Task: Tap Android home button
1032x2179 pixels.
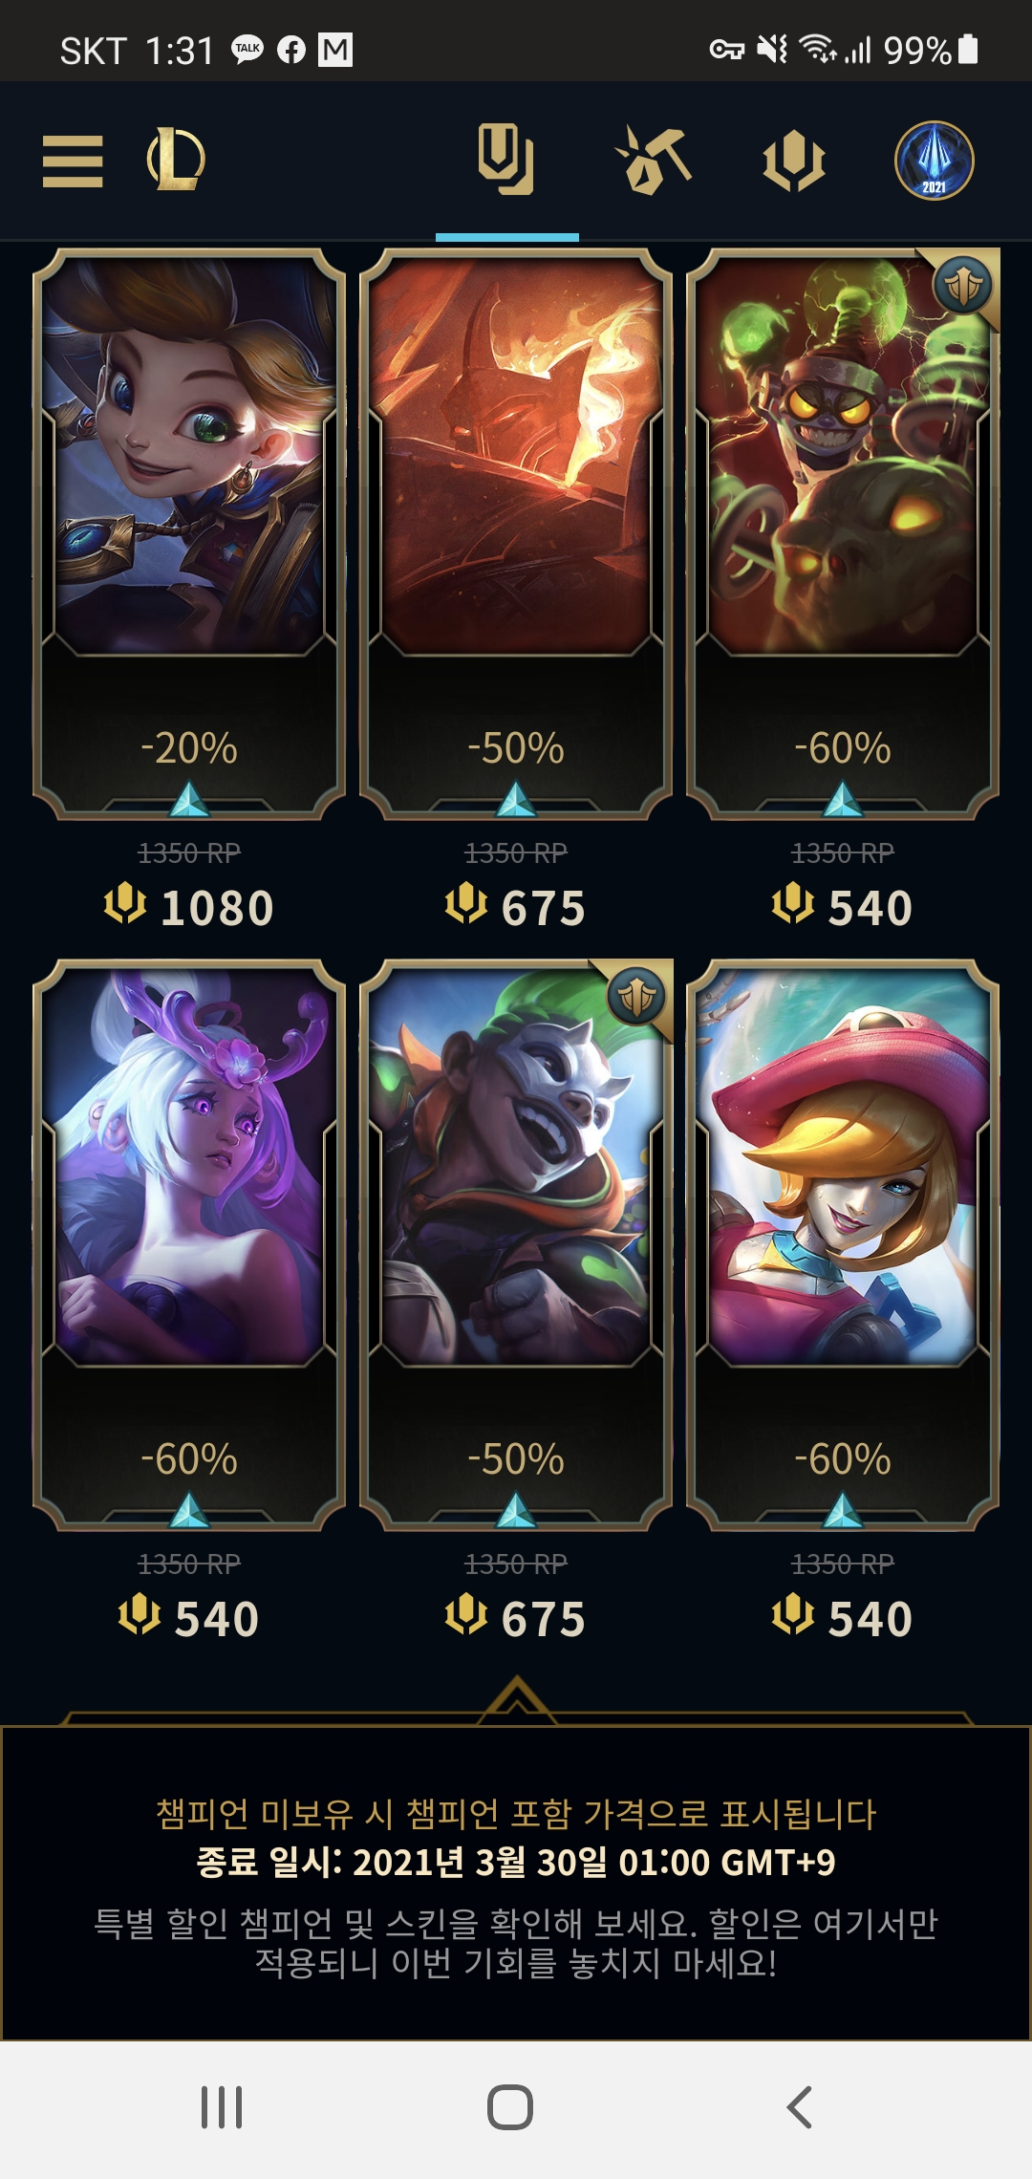Action: pos(510,2107)
